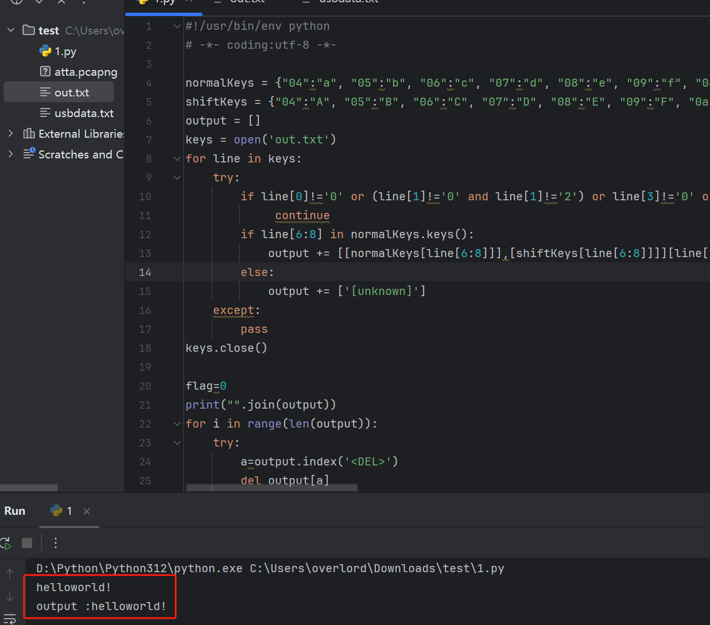Open the Run toolbar more-options kebab menu
Viewport: 710px width, 625px height.
[56, 543]
